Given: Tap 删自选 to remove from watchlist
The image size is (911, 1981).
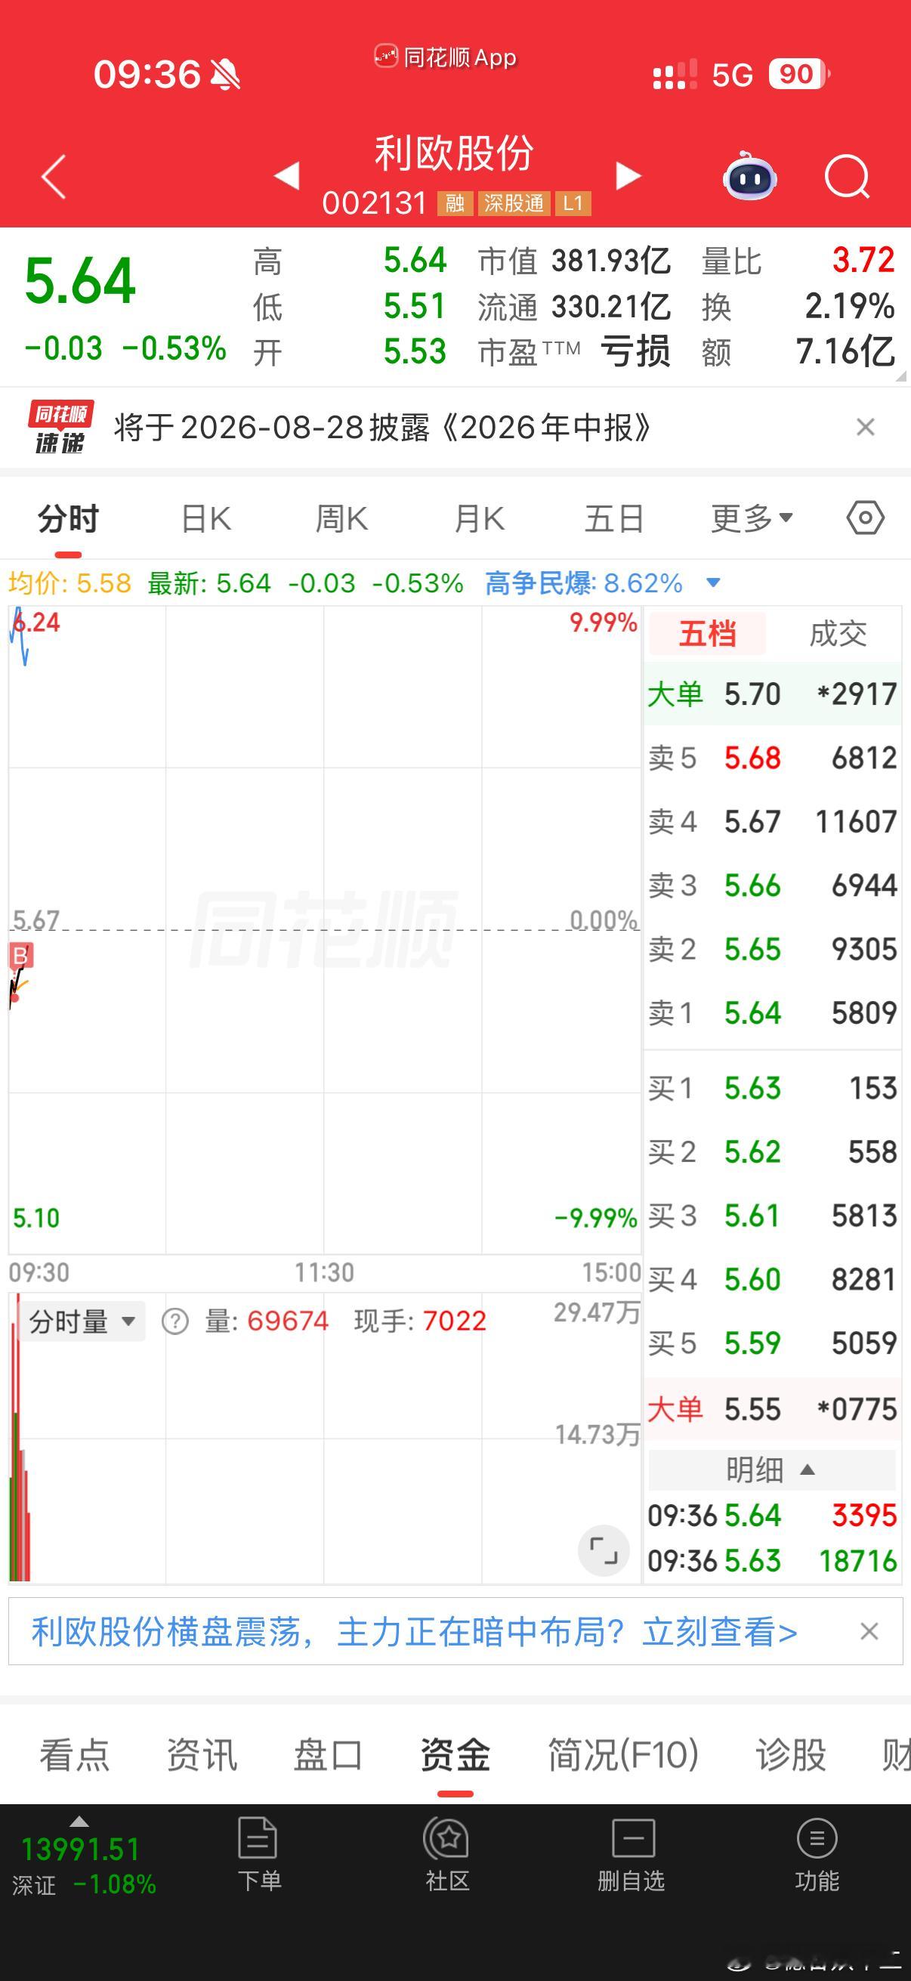Looking at the screenshot, I should 632,1855.
